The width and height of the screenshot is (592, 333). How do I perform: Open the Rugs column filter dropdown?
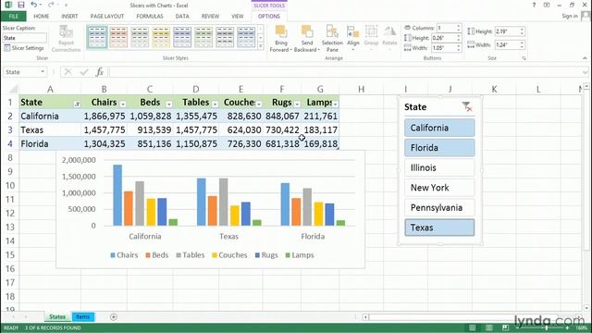coord(297,104)
